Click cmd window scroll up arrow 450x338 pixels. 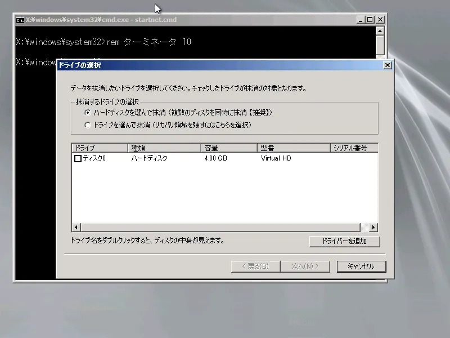click(x=380, y=31)
